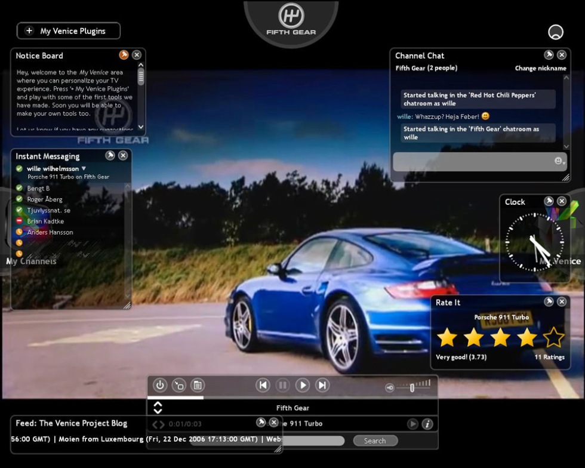Click the Fifth Gear channel logo at top
Image resolution: width=585 pixels, height=468 pixels.
pyautogui.click(x=291, y=20)
